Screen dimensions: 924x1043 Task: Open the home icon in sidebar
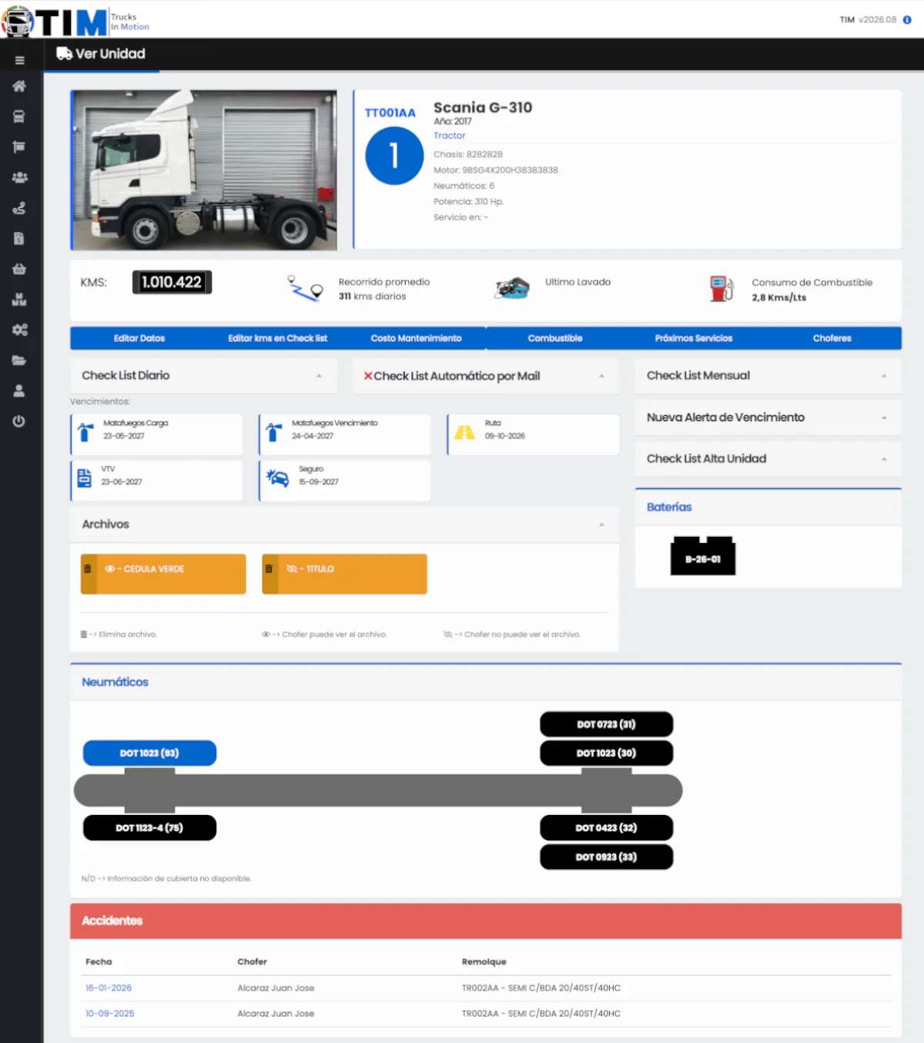click(19, 86)
